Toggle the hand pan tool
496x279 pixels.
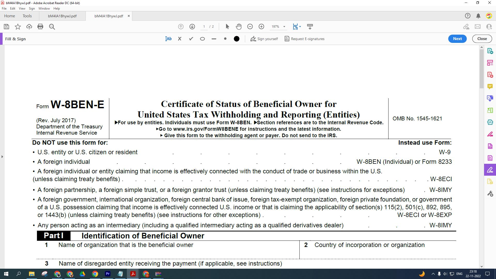coord(239,27)
